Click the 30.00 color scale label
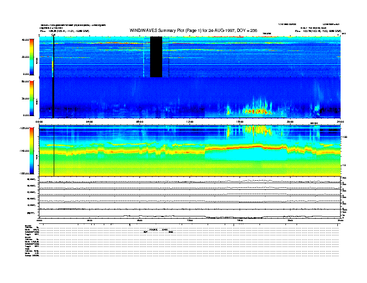Viewport: 367px width, 283px height. [x=25, y=98]
